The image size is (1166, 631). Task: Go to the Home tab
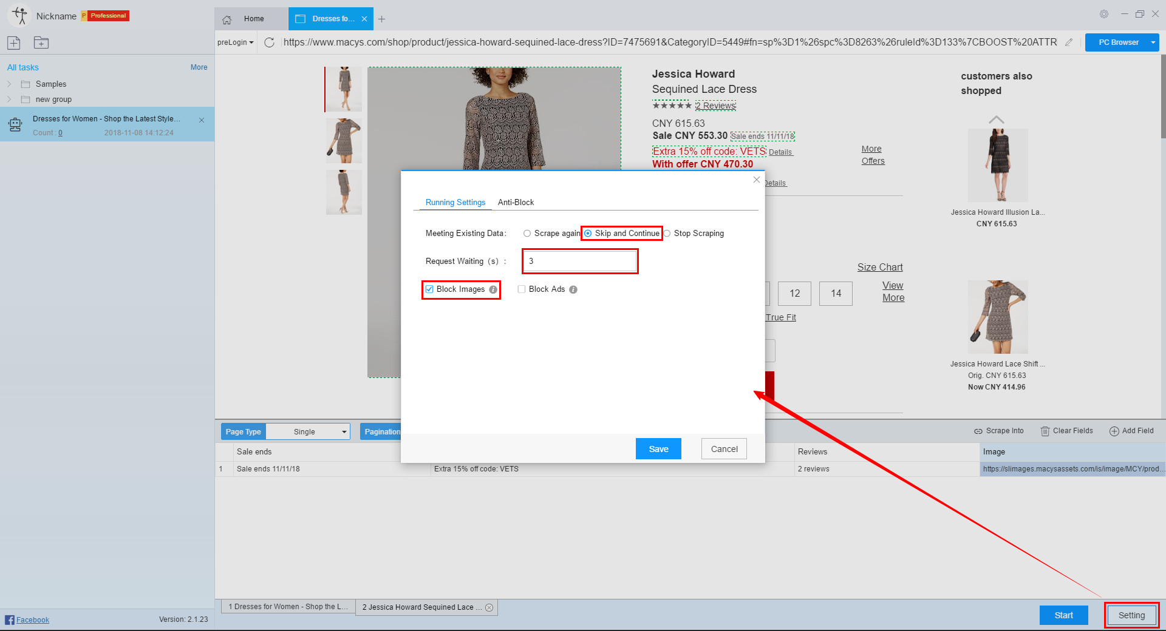(x=251, y=19)
